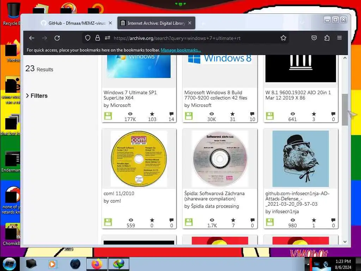This screenshot has width=361, height=271.
Task: Open the Manage bookmarks link
Action: click(x=181, y=50)
